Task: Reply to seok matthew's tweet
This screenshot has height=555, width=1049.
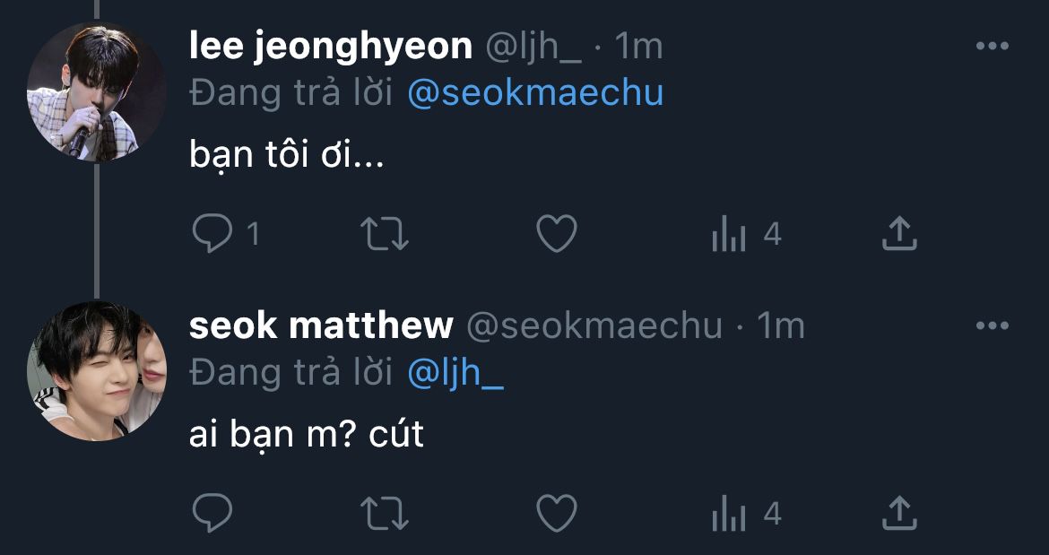Action: (213, 515)
